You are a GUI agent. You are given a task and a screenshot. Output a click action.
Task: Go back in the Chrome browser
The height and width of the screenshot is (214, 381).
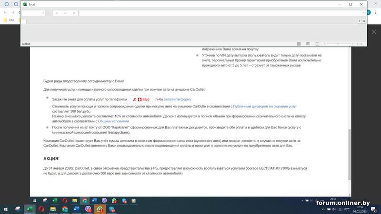click(5, 12)
